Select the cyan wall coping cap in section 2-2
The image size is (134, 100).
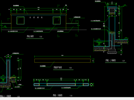coord(112,8)
